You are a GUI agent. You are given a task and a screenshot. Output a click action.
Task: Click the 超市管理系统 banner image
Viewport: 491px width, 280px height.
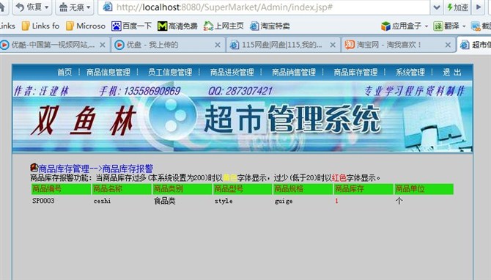[243, 117]
